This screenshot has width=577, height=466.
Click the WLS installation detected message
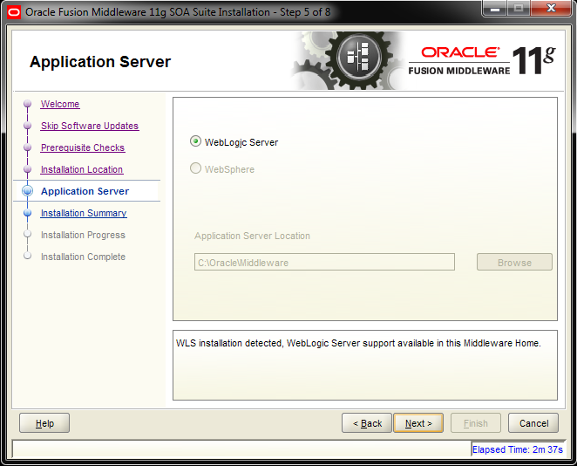pyautogui.click(x=358, y=343)
